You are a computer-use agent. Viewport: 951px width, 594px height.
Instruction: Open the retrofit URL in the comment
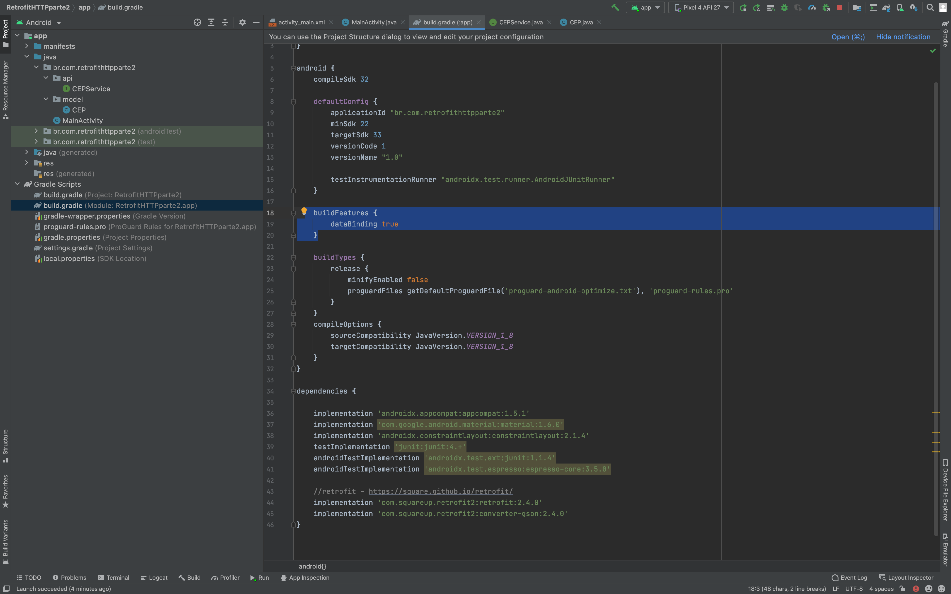click(440, 491)
